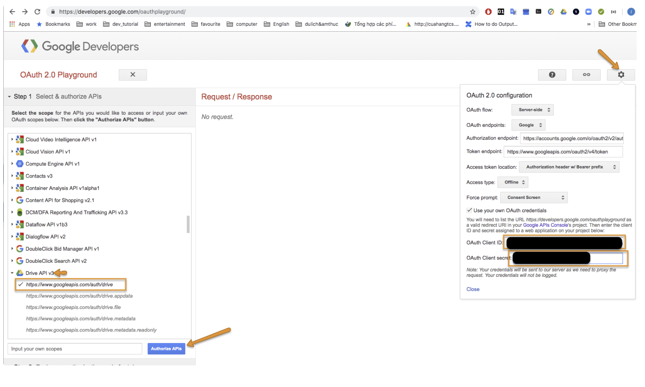The width and height of the screenshot is (645, 387).
Task: Open the Access type Offline dropdown
Action: click(x=513, y=182)
